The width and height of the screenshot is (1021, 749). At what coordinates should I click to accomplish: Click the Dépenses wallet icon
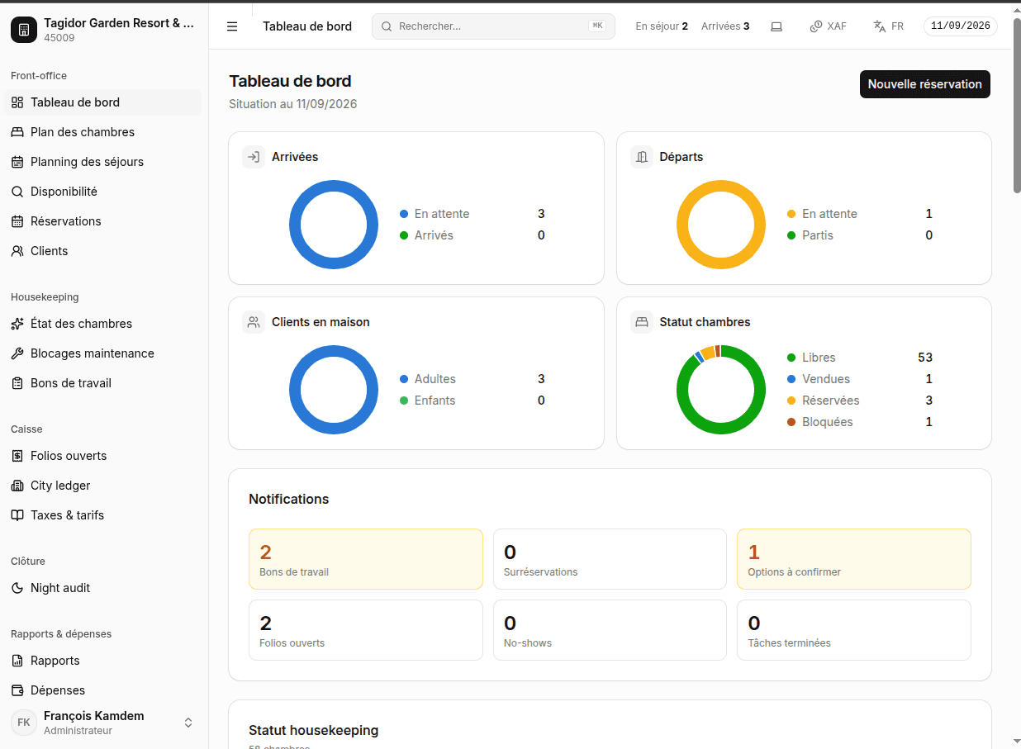pos(17,690)
